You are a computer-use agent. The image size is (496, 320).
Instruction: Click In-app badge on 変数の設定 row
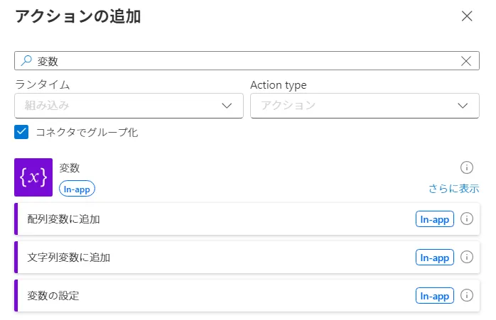[434, 295]
